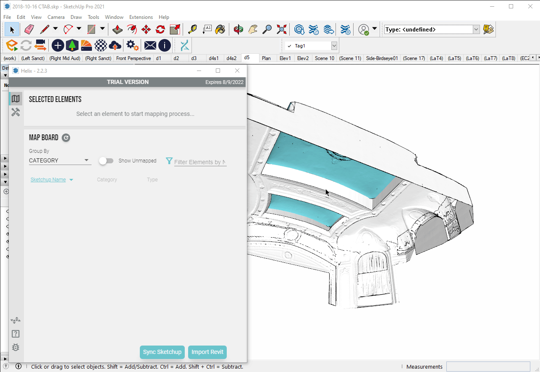
Task: Select the Pan hand tool
Action: pos(252,29)
